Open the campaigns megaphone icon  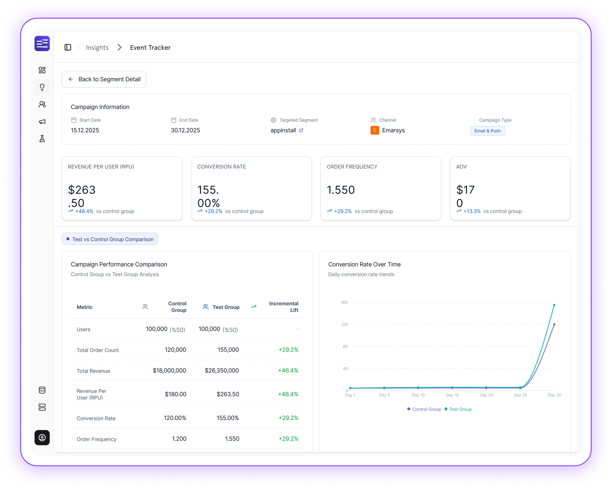[x=42, y=122]
